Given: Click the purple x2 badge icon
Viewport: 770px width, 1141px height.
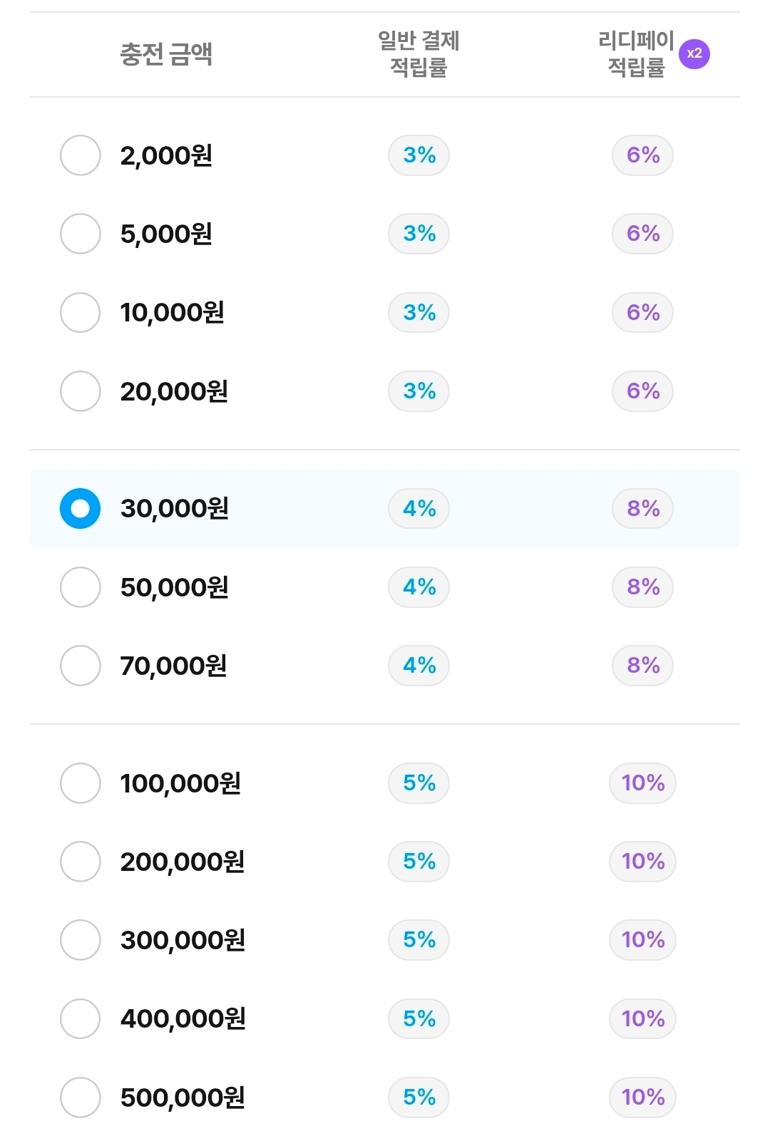Looking at the screenshot, I should click(x=694, y=53).
